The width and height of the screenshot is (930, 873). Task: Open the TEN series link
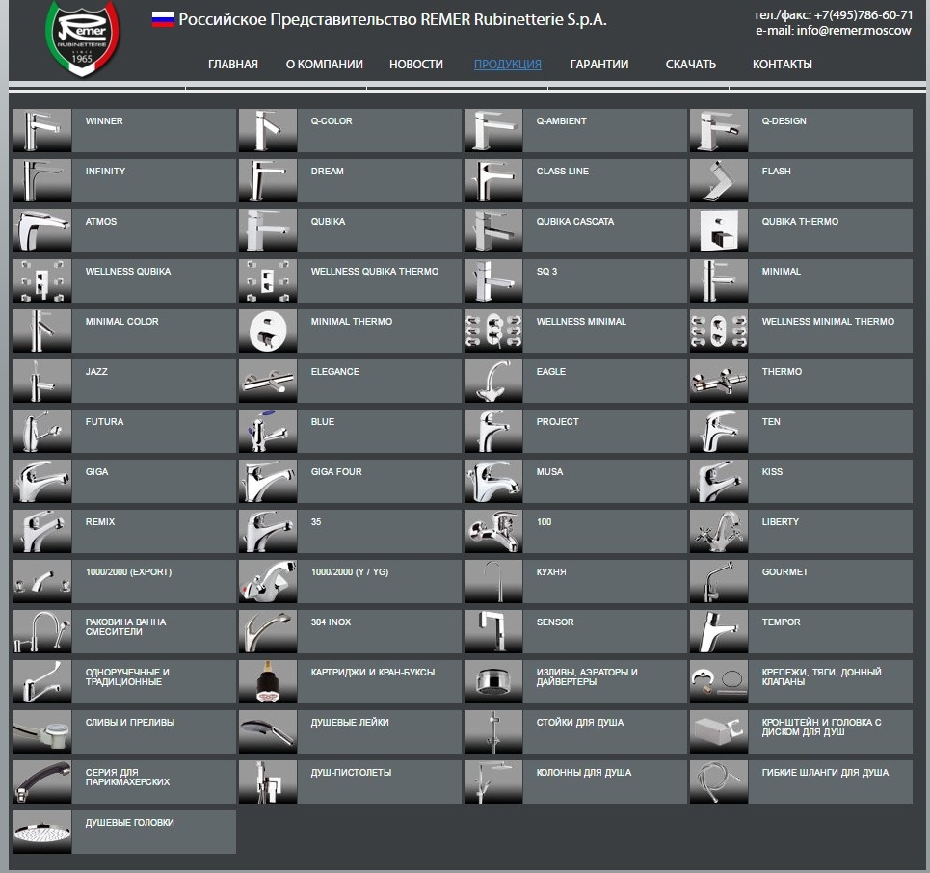point(771,422)
